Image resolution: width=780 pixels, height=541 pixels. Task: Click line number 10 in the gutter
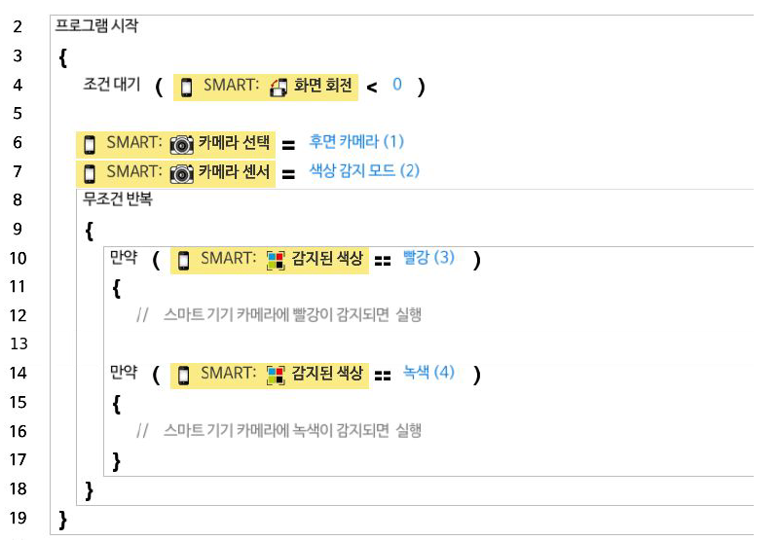click(17, 259)
